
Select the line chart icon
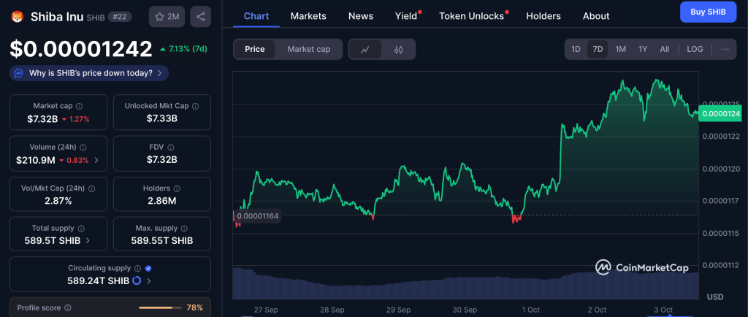365,49
